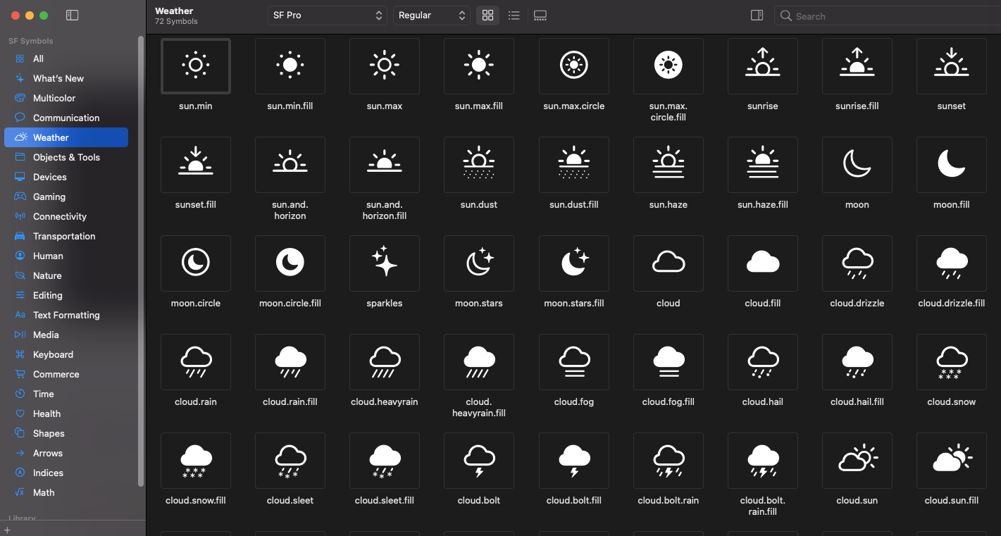The image size is (1001, 536).
Task: Open the Multicolor category
Action: coord(66,98)
